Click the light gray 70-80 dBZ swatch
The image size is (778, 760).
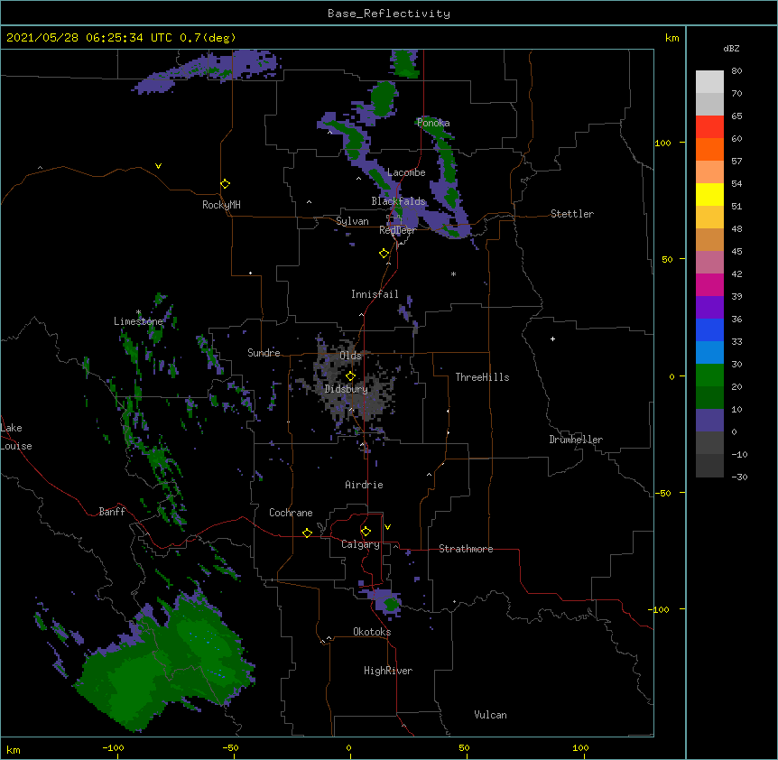(x=709, y=81)
